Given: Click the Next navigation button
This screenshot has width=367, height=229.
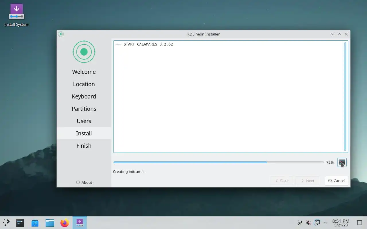Looking at the screenshot, I should pyautogui.click(x=307, y=181).
